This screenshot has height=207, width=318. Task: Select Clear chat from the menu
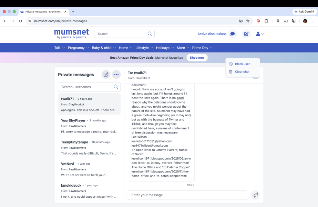click(243, 72)
